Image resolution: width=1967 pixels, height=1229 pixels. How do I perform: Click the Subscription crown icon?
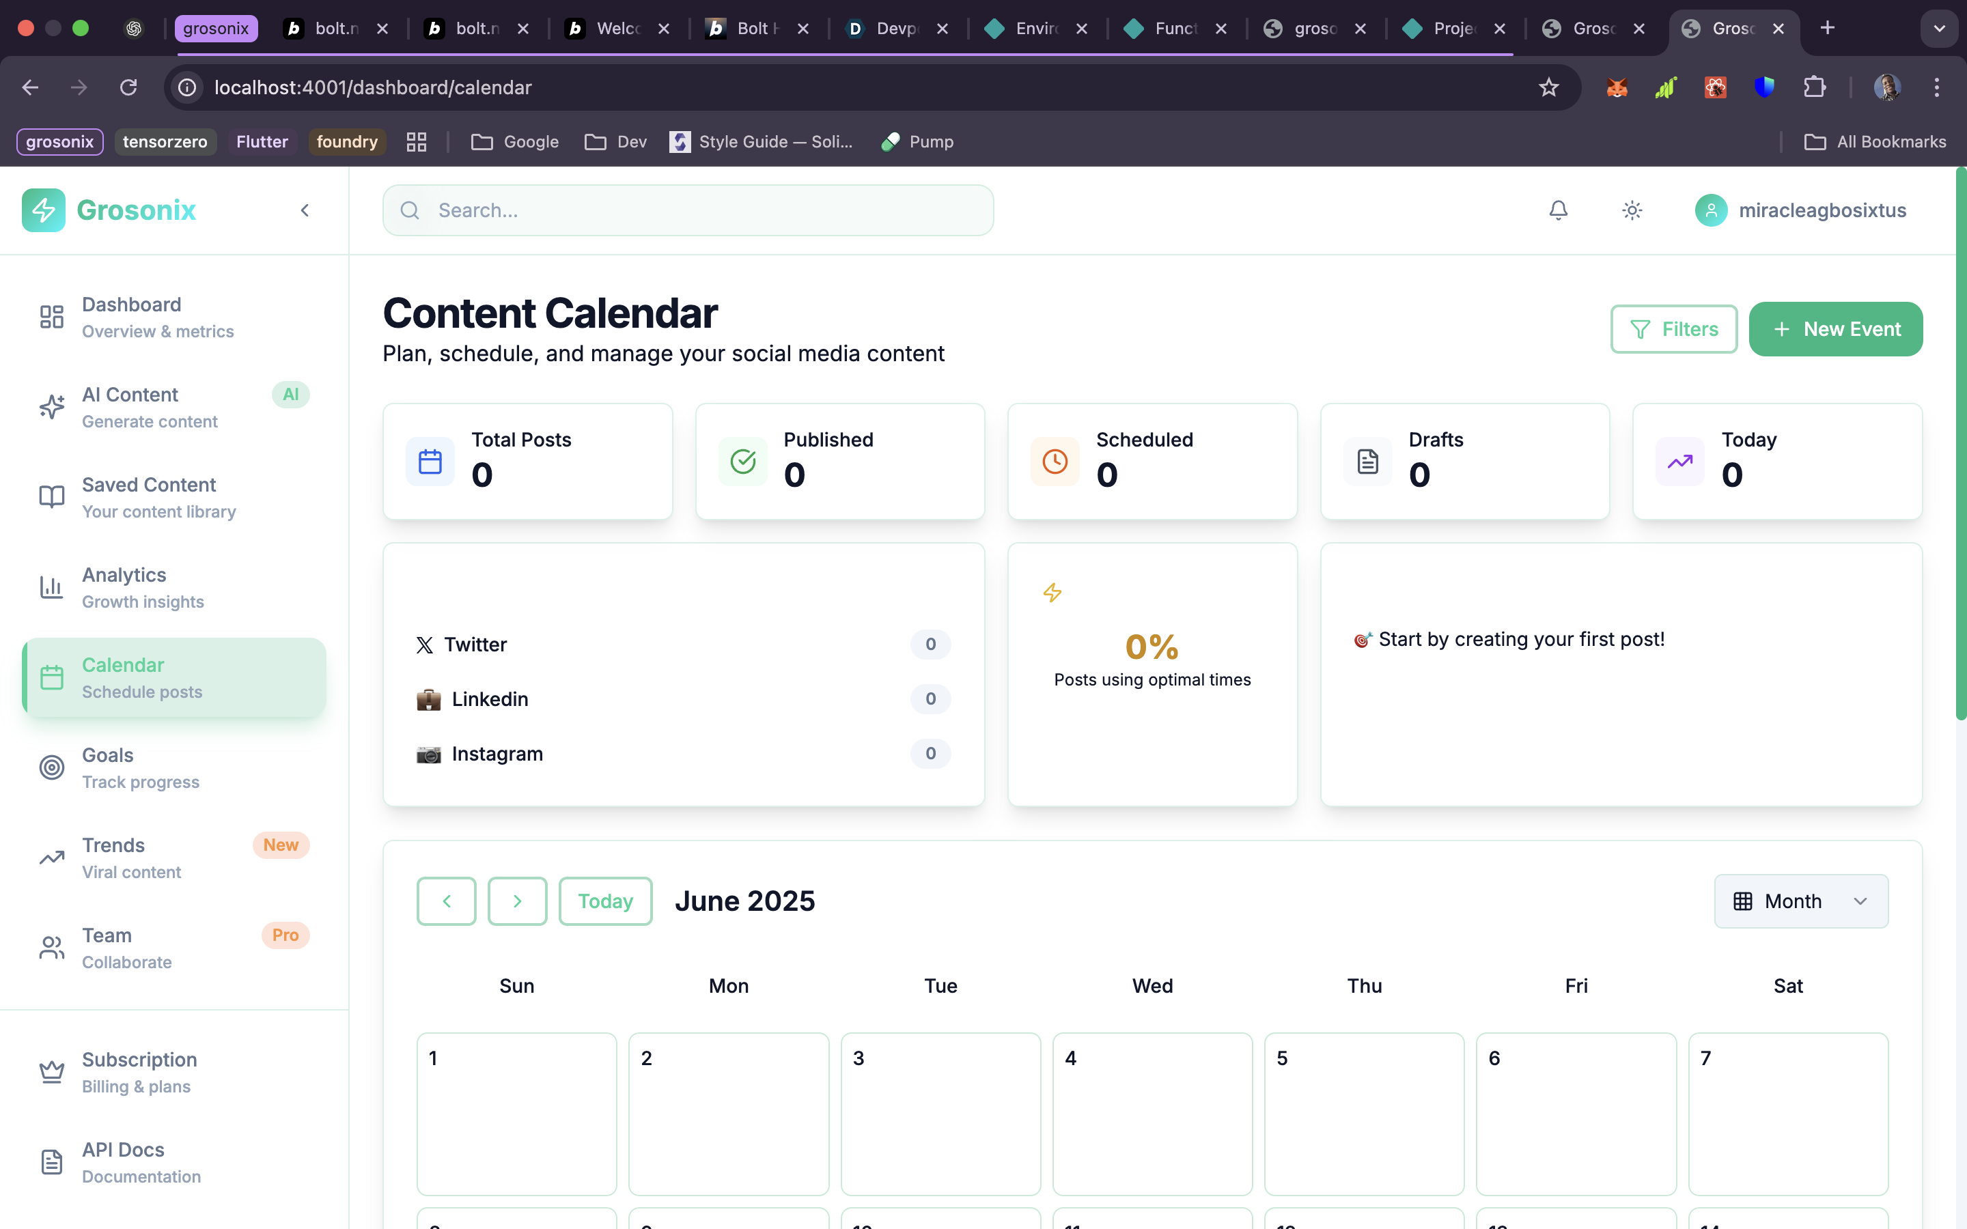tap(52, 1071)
